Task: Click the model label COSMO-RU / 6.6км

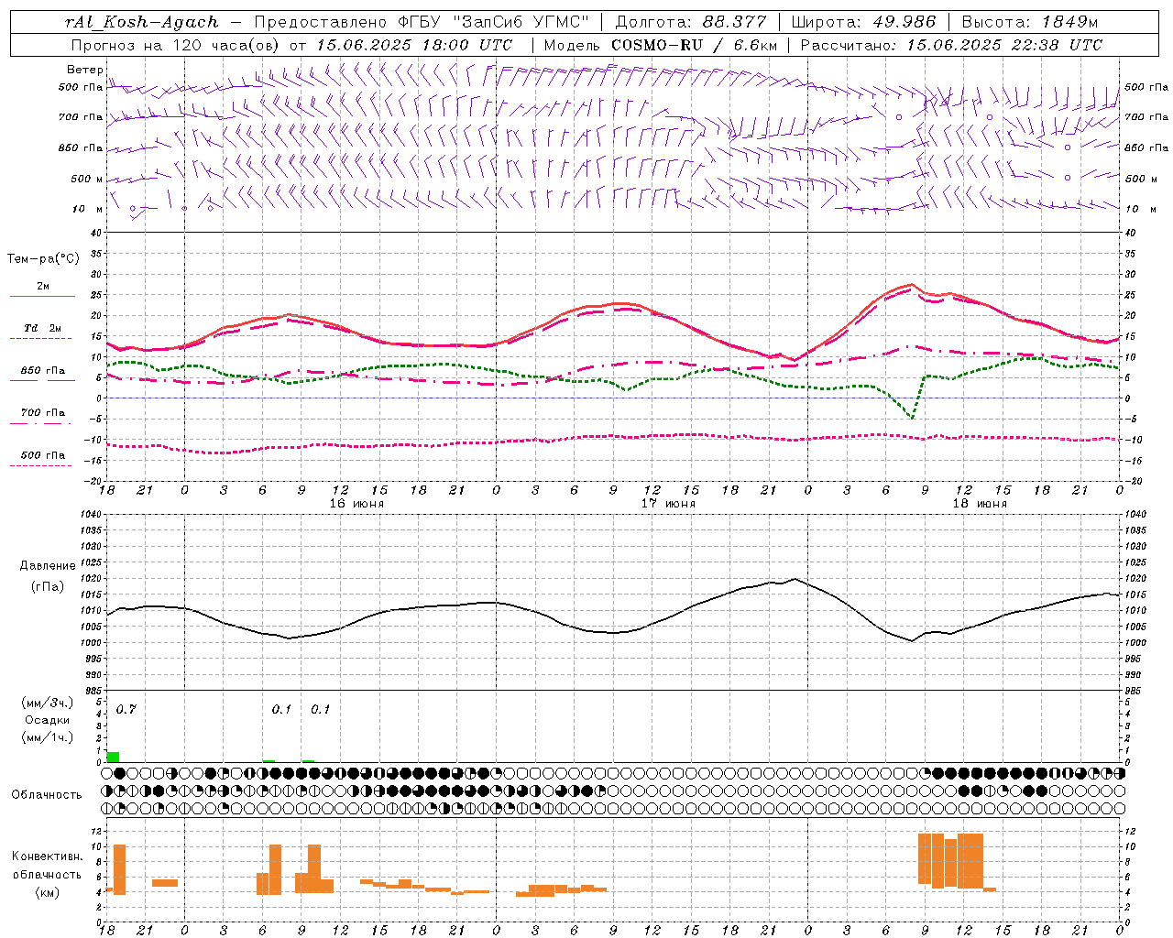Action: point(695,45)
